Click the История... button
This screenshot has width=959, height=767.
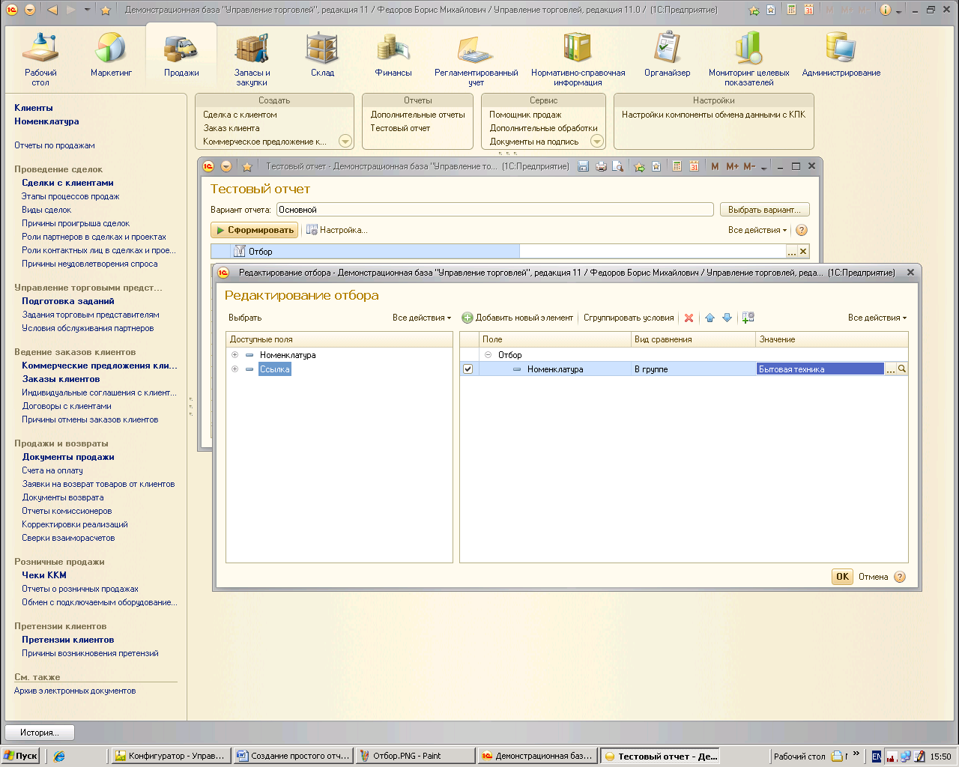(40, 733)
